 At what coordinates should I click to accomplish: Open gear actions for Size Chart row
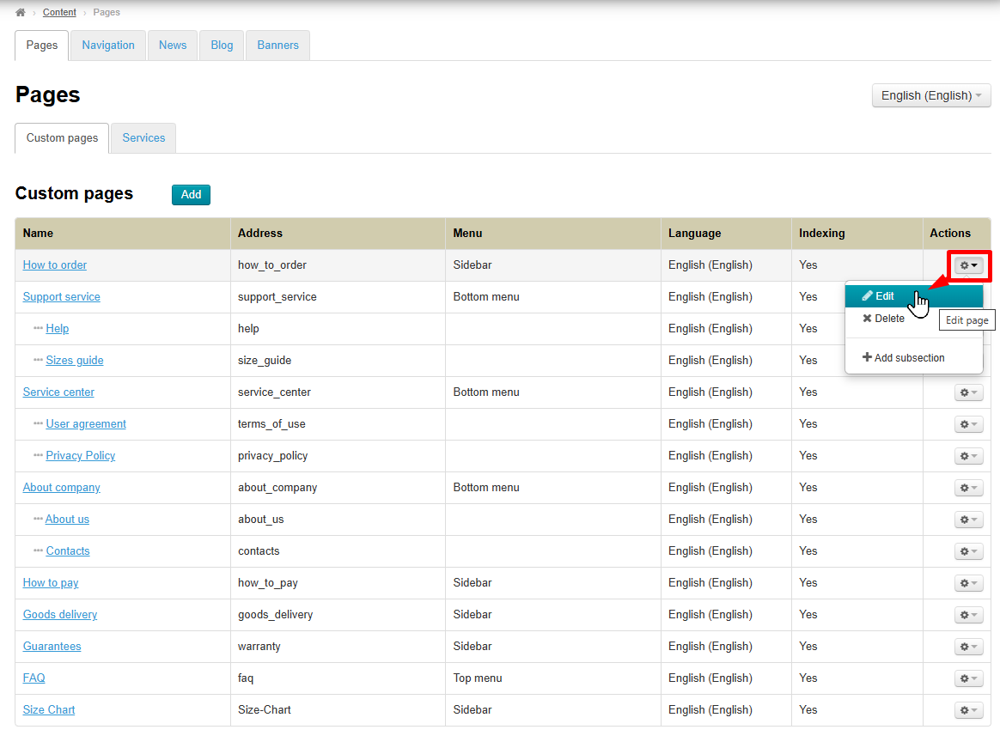coord(968,710)
